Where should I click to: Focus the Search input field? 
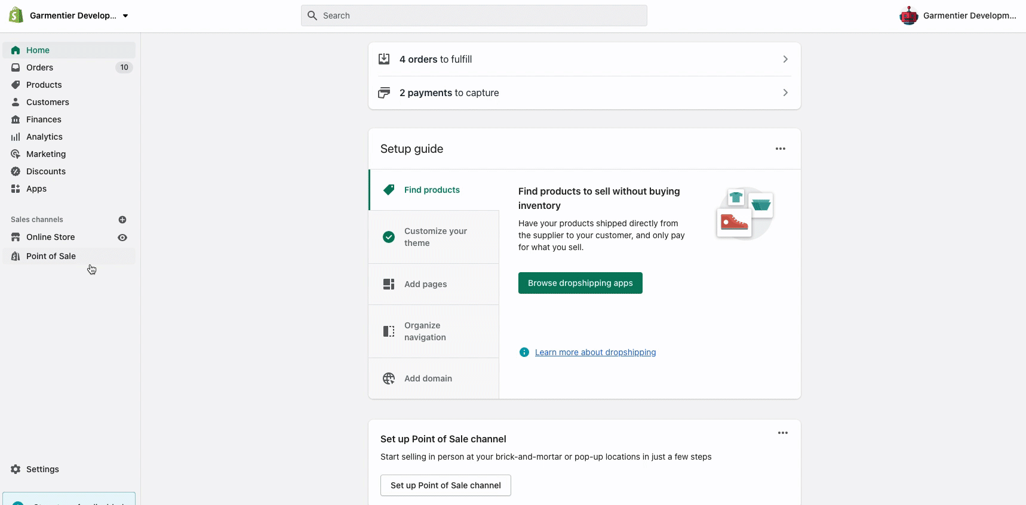474,16
